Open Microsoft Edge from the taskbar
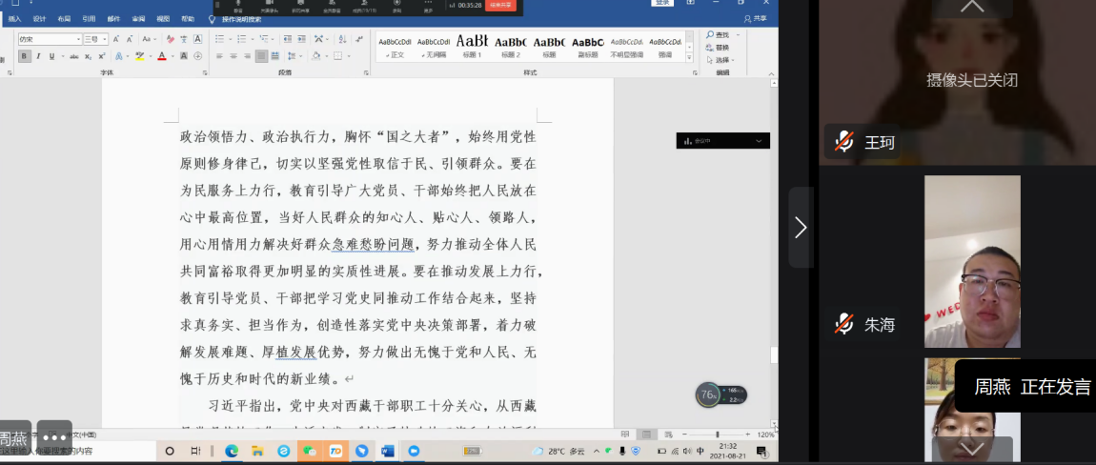Image resolution: width=1096 pixels, height=465 pixels. [232, 451]
